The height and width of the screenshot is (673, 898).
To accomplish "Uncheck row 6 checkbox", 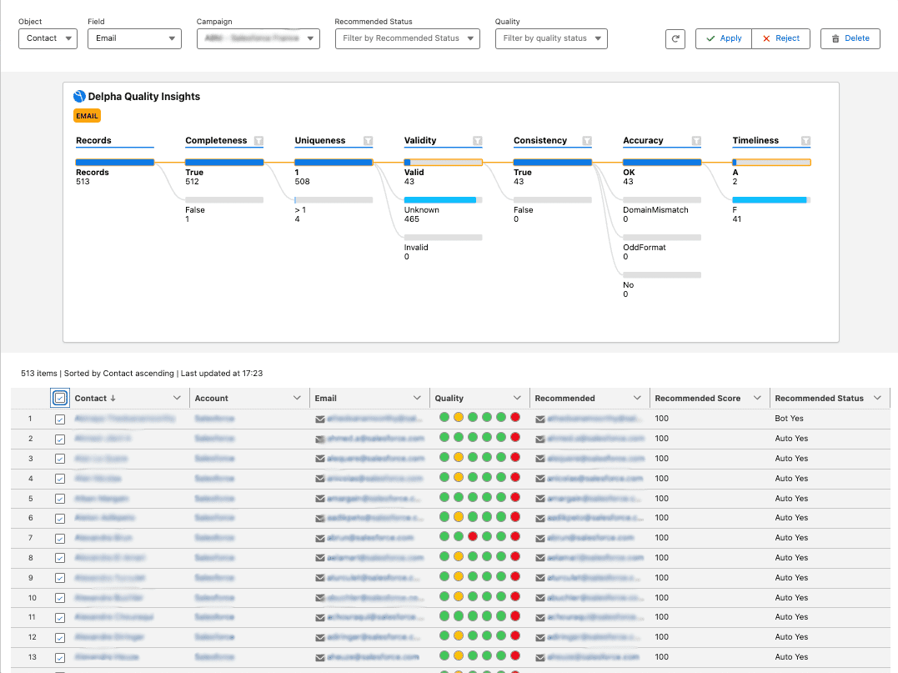I will pos(60,519).
